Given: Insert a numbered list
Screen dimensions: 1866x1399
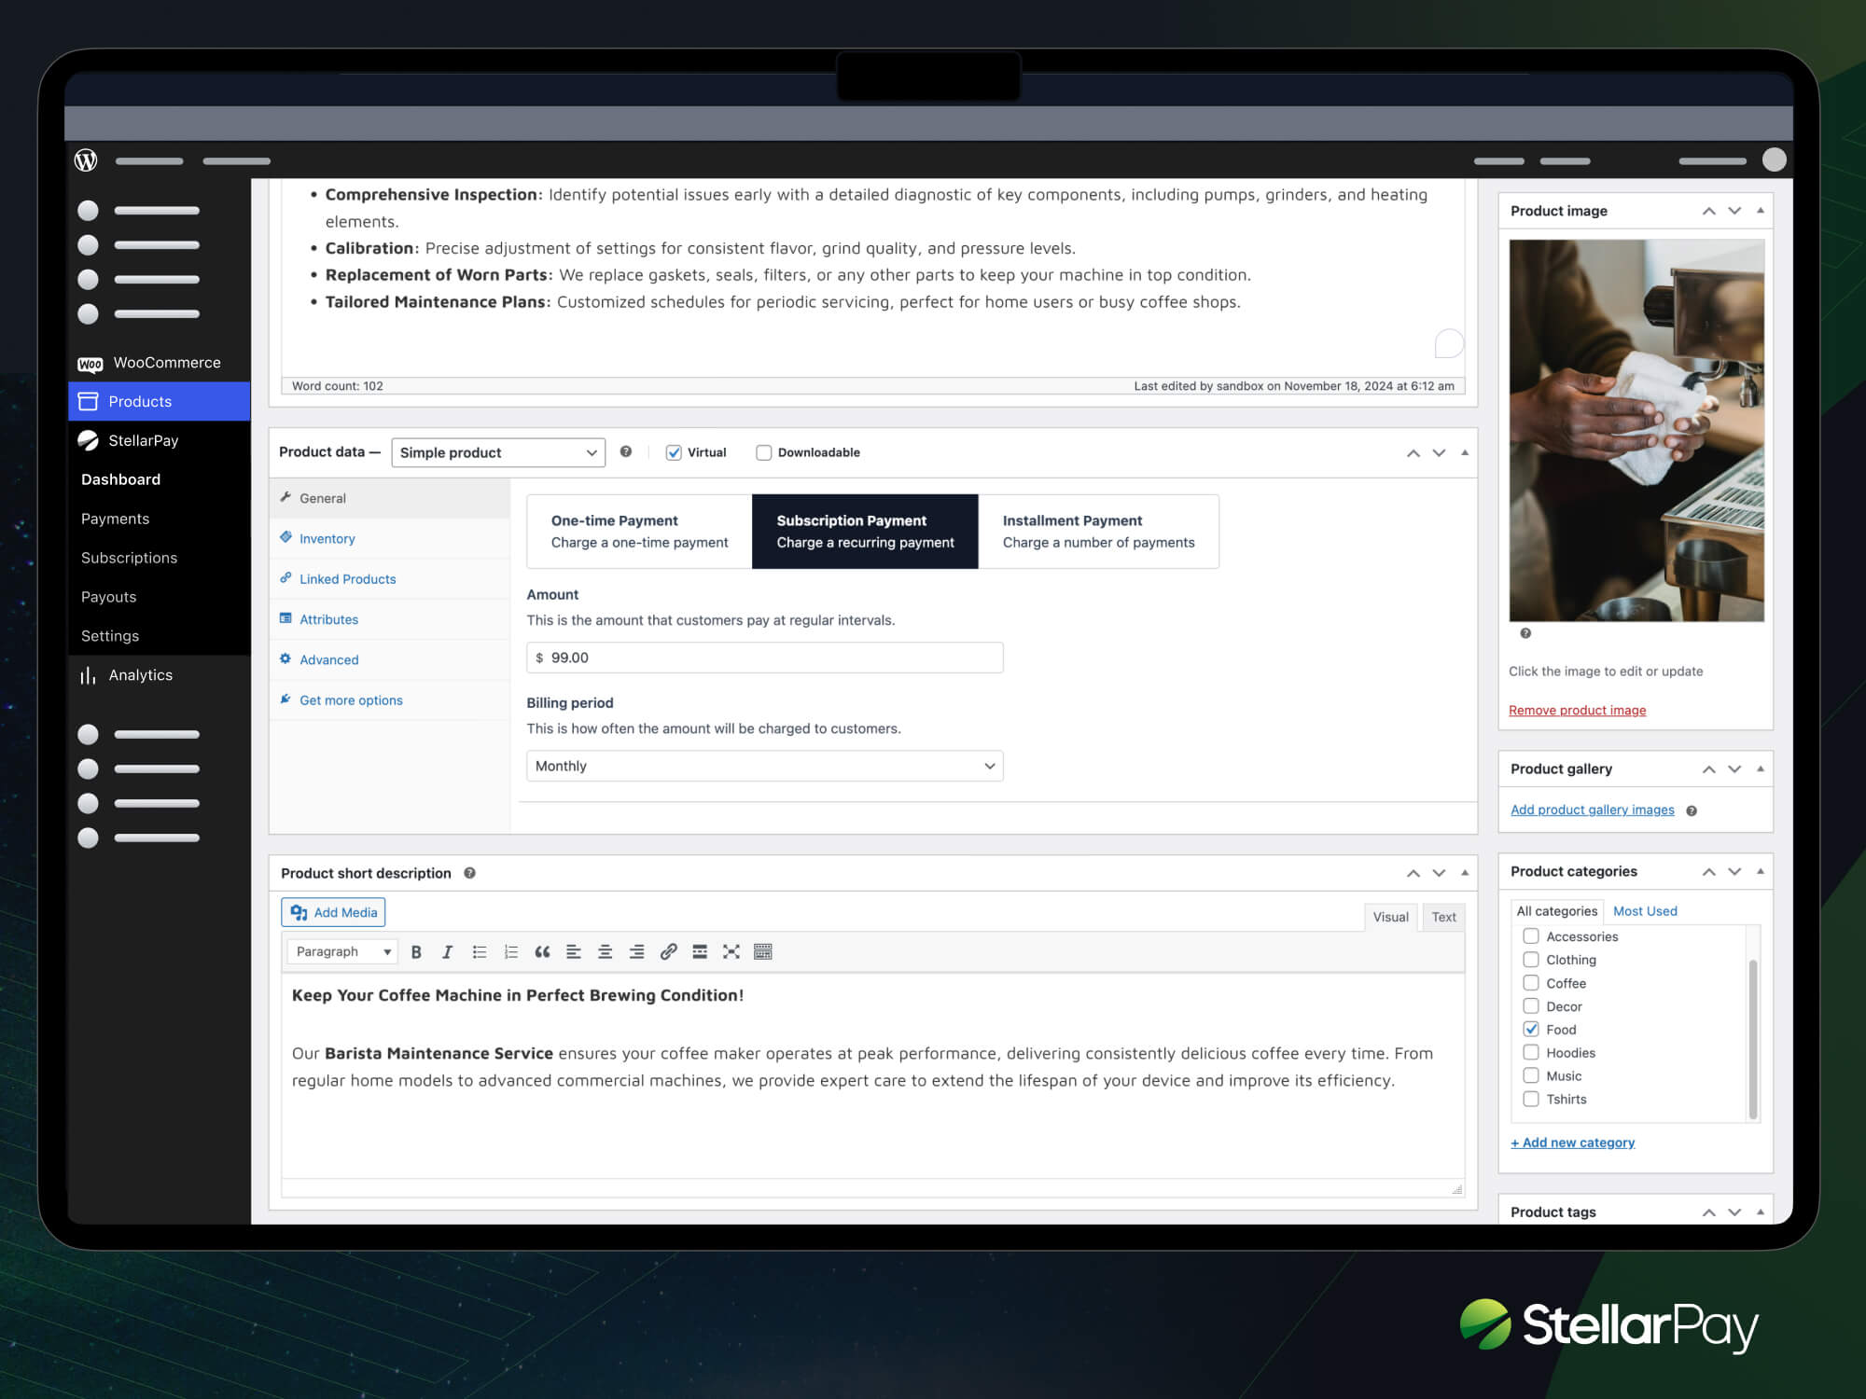Looking at the screenshot, I should (511, 952).
